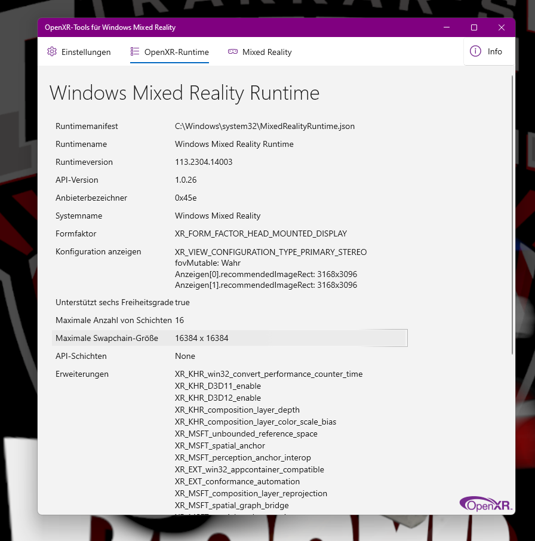
Task: Click the Runtimemanifest path value
Action: coord(265,126)
